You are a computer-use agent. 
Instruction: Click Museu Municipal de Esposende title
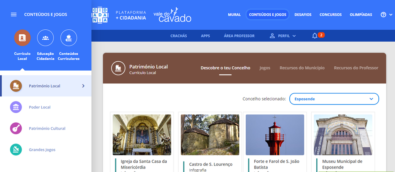point(343,164)
